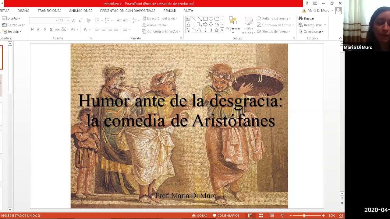Choose the down arrow shape

pyautogui.click(x=211, y=24)
